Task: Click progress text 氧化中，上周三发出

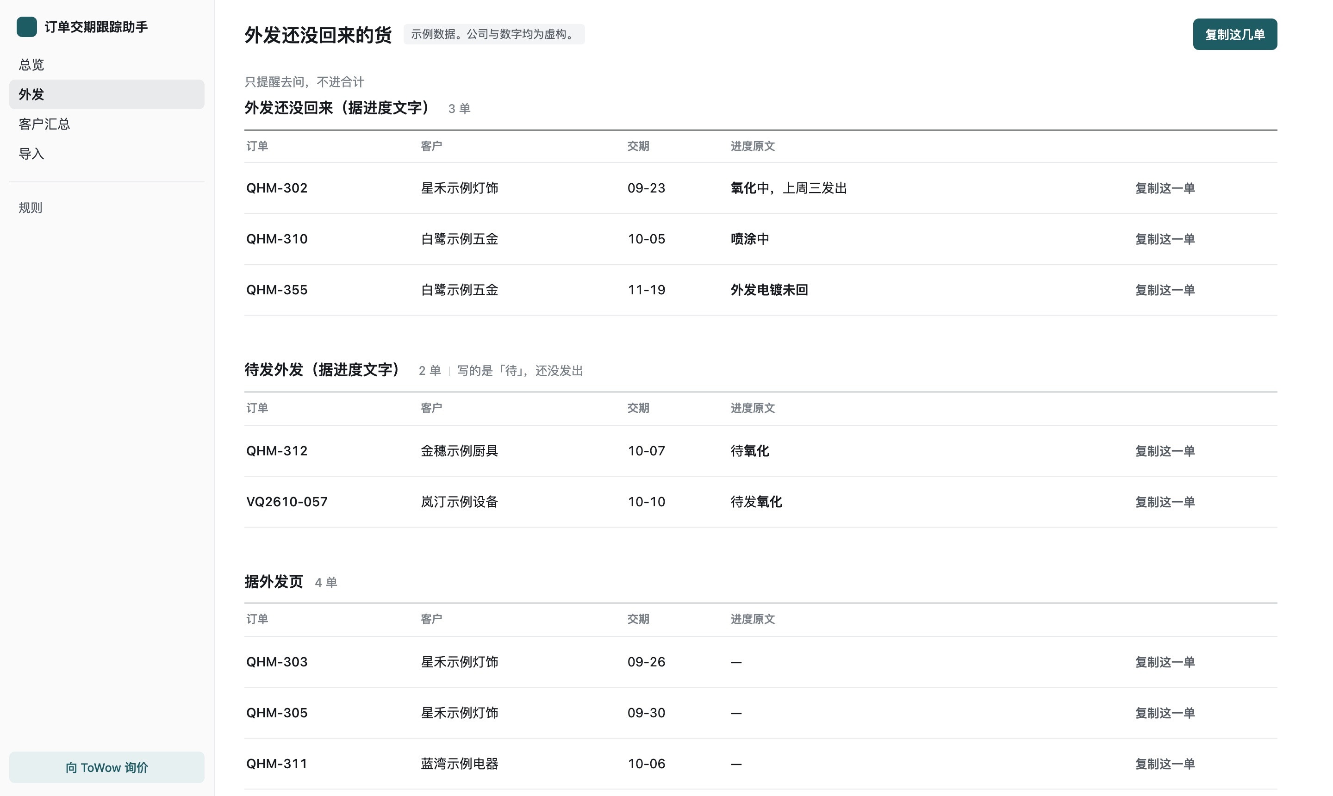Action: point(789,188)
